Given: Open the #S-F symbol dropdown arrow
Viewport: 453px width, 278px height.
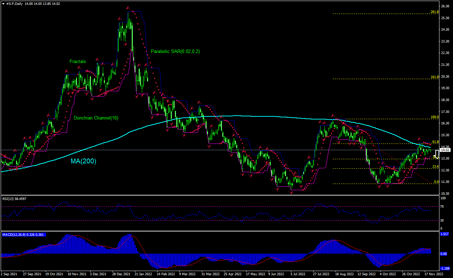Looking at the screenshot, I should [3, 3].
